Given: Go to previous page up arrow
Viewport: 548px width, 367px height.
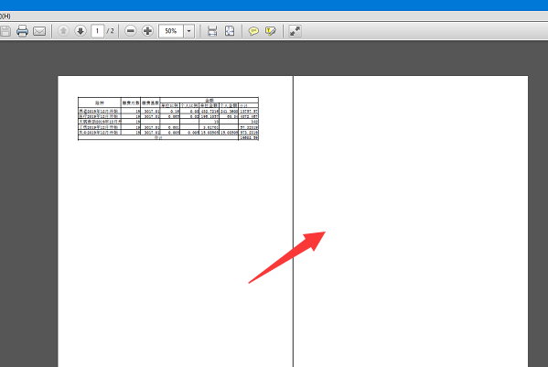Looking at the screenshot, I should (x=63, y=31).
